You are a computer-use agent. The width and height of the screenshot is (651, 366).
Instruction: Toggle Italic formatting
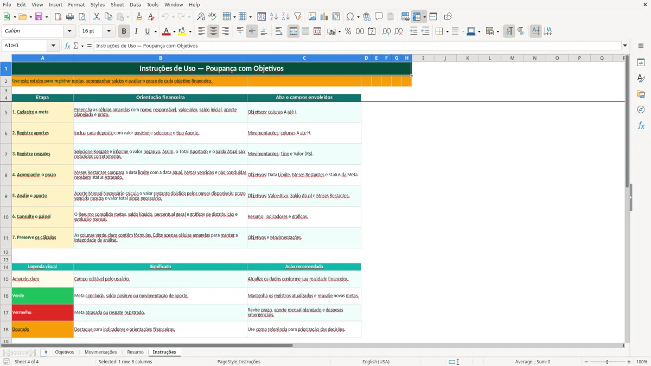pos(136,31)
